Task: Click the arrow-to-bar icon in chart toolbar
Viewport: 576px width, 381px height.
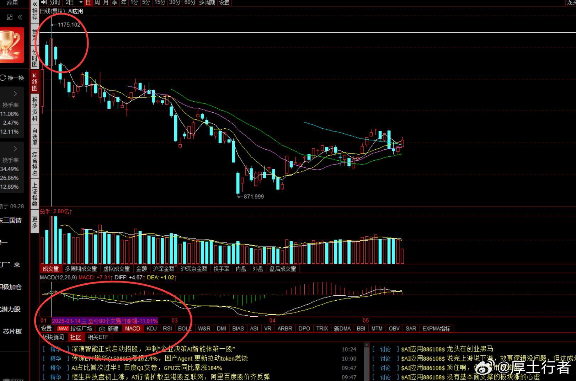Action: click(44, 2)
